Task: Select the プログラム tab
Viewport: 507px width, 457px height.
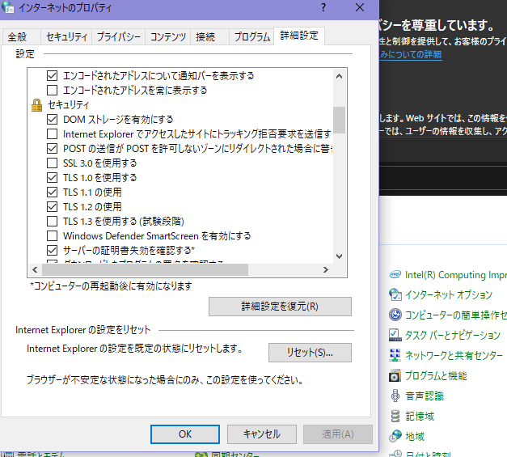Action: tap(251, 37)
